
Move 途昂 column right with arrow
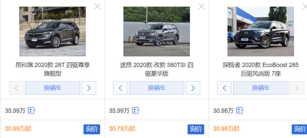193,88
